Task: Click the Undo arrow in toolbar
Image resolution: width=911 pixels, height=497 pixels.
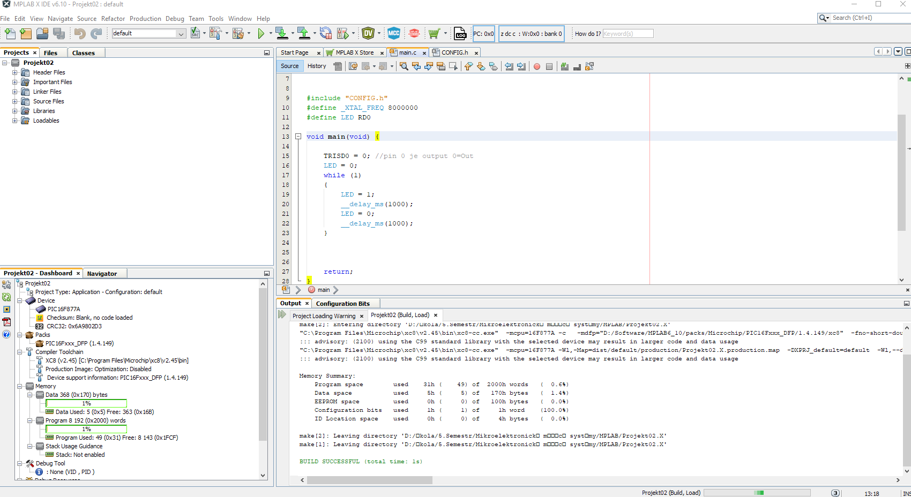Action: 80,34
